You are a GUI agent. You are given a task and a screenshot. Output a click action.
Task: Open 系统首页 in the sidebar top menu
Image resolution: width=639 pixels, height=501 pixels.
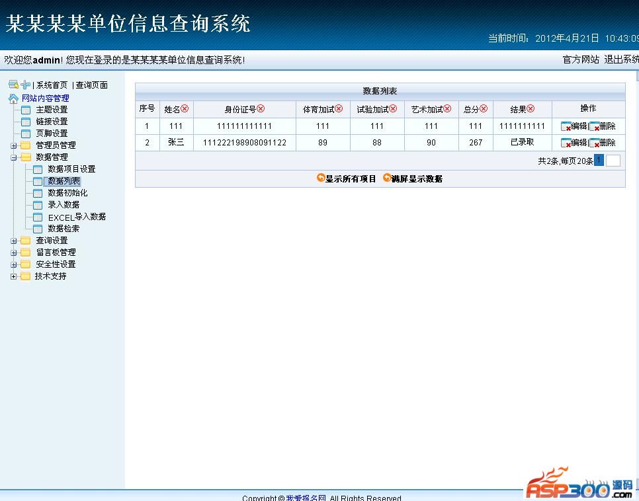pyautogui.click(x=52, y=85)
